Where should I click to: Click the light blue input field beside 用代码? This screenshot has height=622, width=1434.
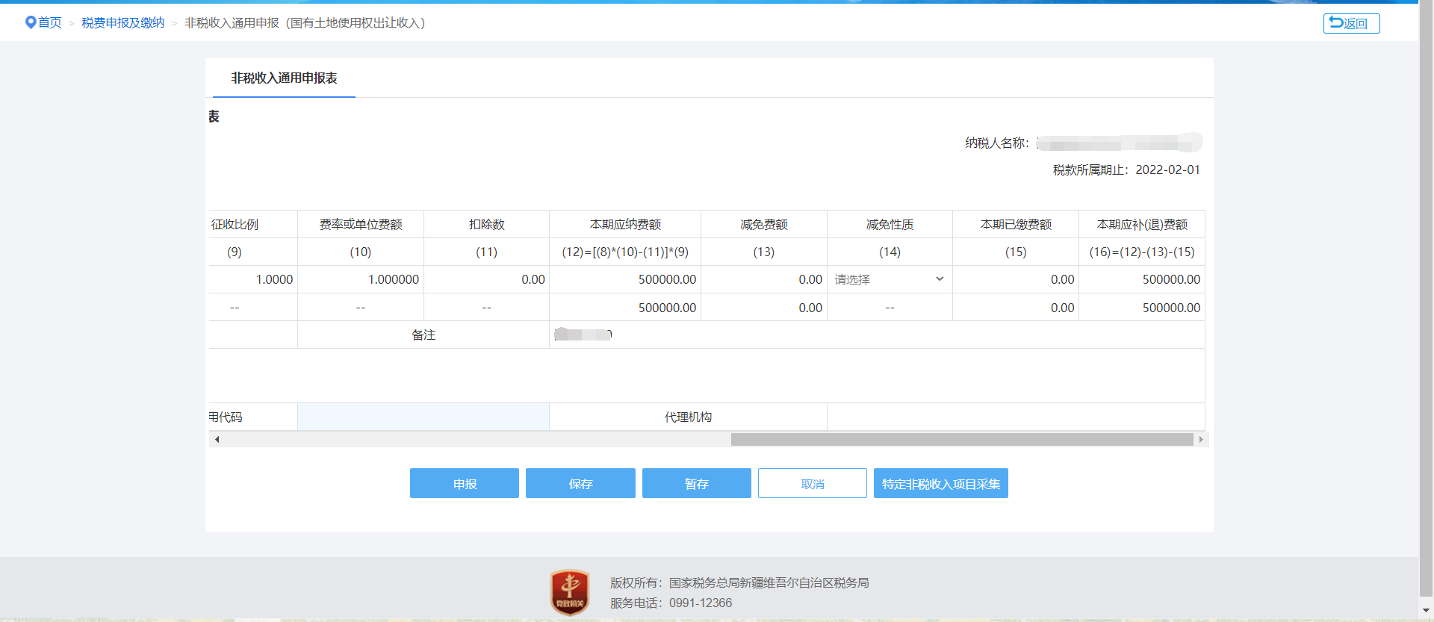coord(423,417)
